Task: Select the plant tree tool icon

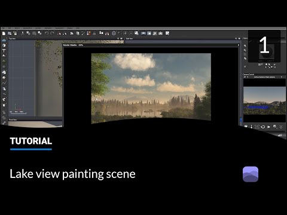Action: (4, 62)
